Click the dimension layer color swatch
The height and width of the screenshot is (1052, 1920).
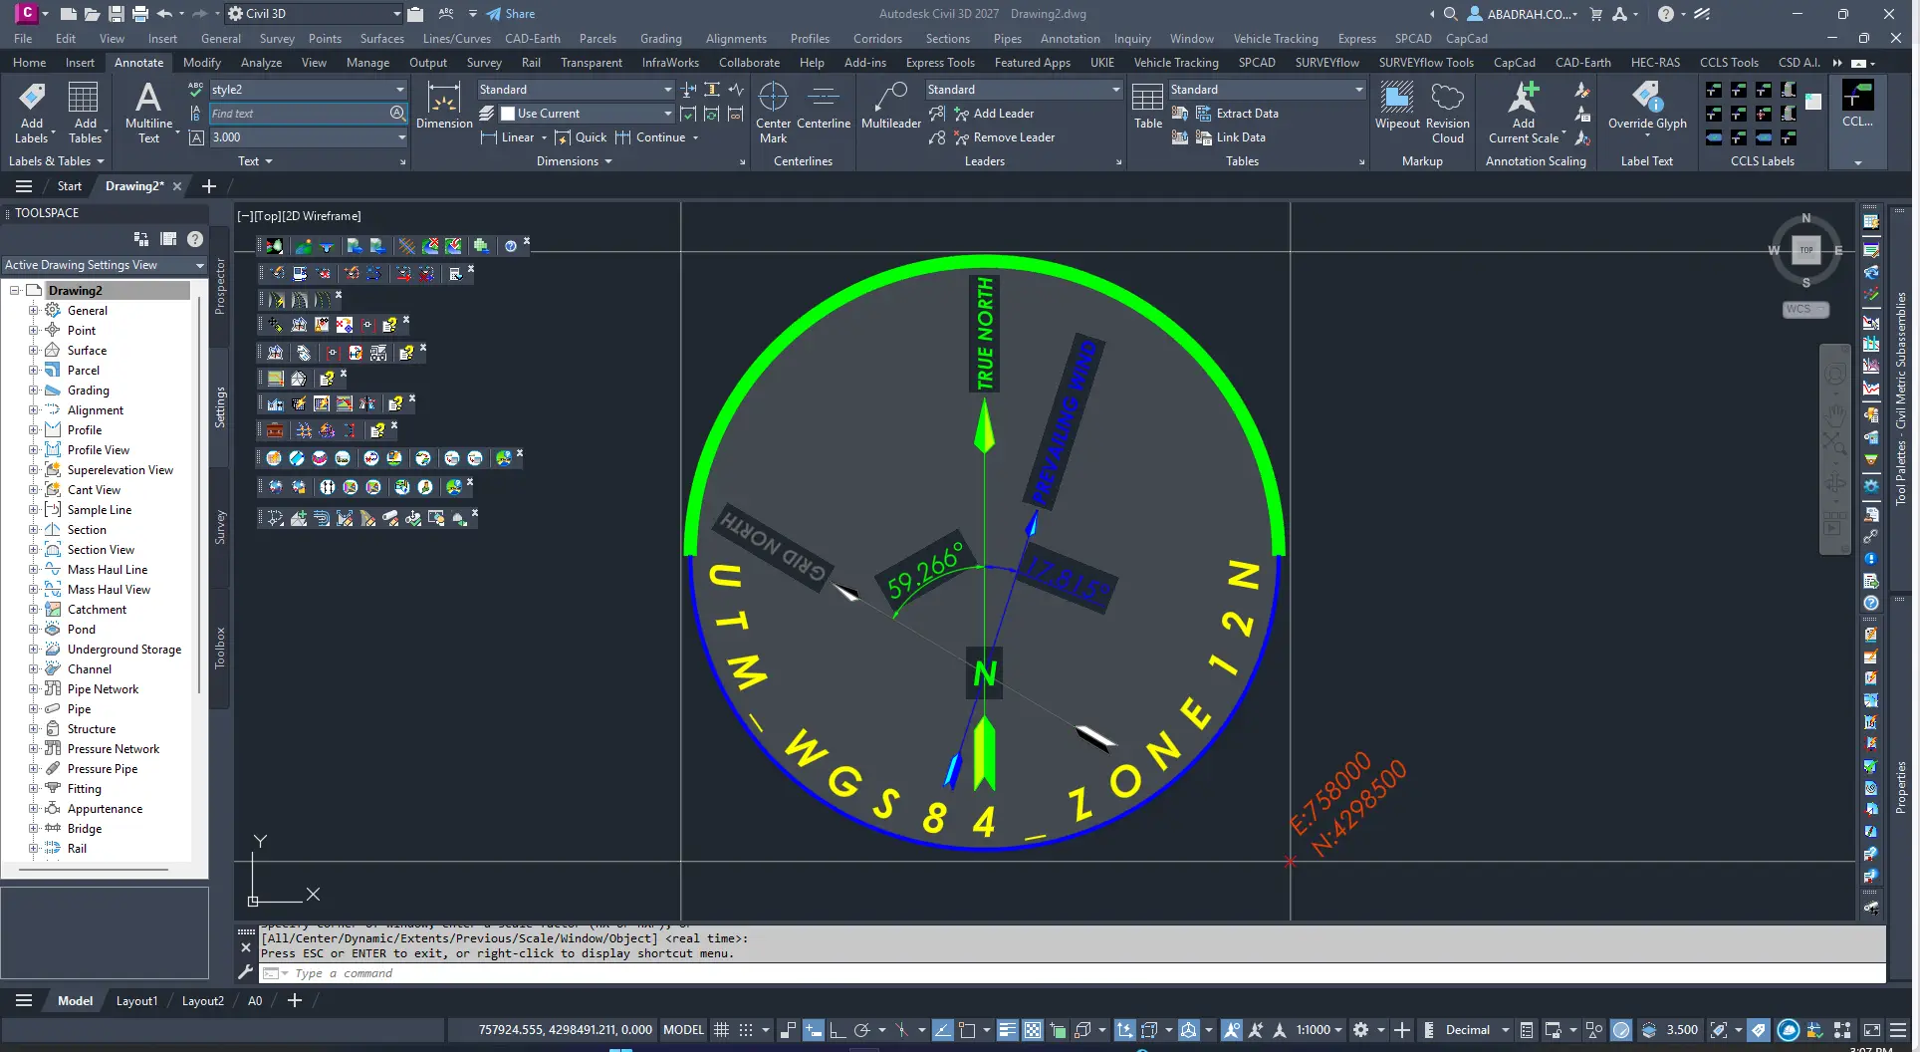pyautogui.click(x=508, y=114)
